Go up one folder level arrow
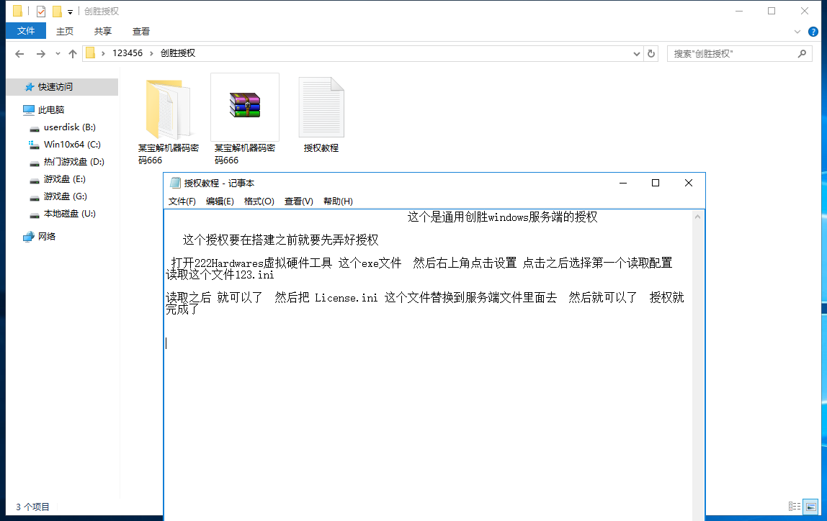This screenshot has height=521, width=827. (72, 54)
